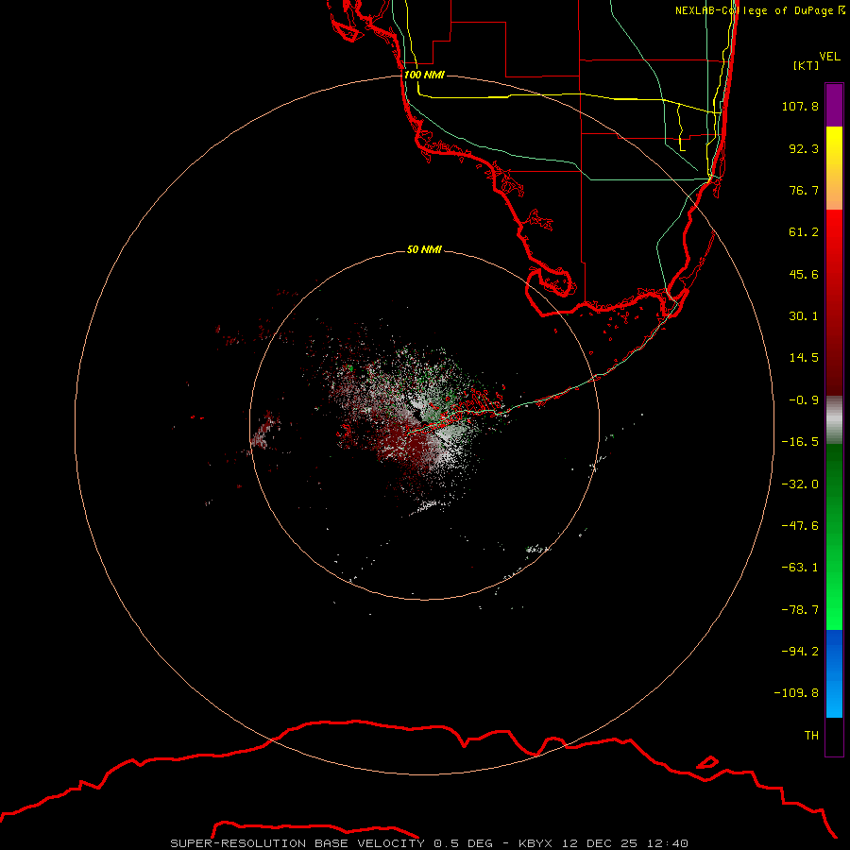Click the purple segment of color bar
Image resolution: width=850 pixels, height=850 pixels.
[x=834, y=105]
